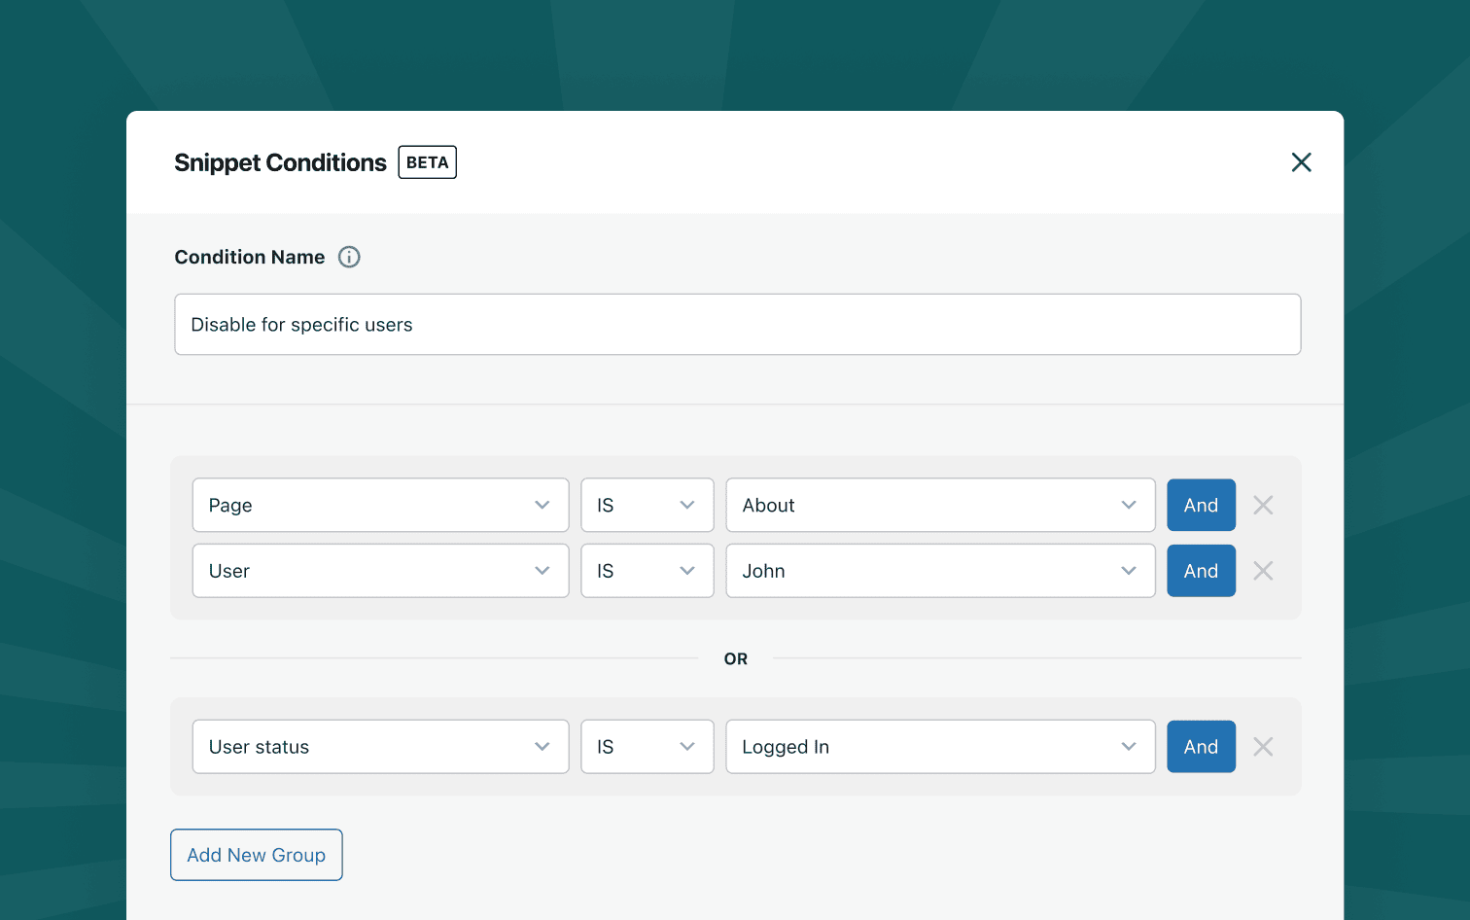Open the IS operator dropdown in User status row
1470x920 pixels.
click(x=647, y=747)
